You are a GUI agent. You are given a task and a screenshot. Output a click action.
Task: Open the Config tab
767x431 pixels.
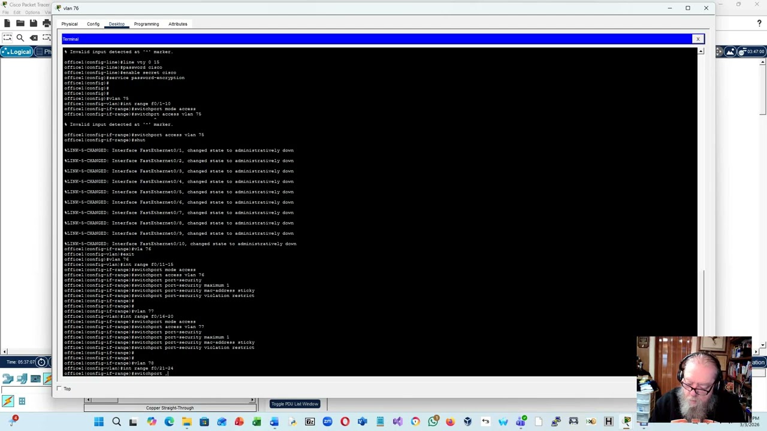(93, 24)
